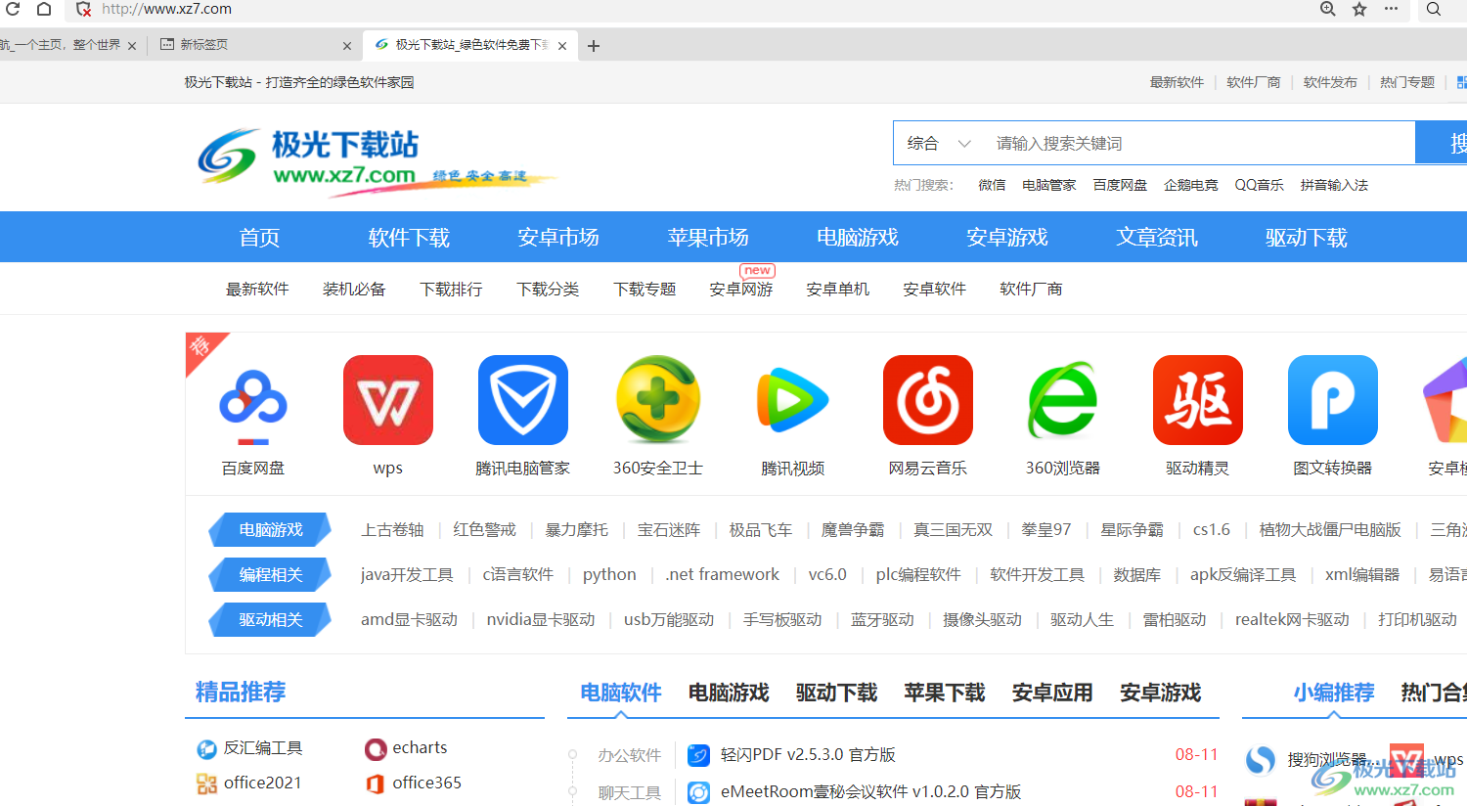Open a new browser tab
The height and width of the screenshot is (806, 1467).
(x=594, y=45)
